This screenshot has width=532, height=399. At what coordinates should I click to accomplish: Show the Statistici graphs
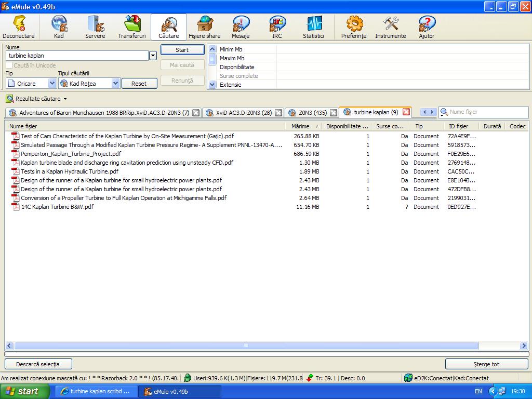coord(313,26)
